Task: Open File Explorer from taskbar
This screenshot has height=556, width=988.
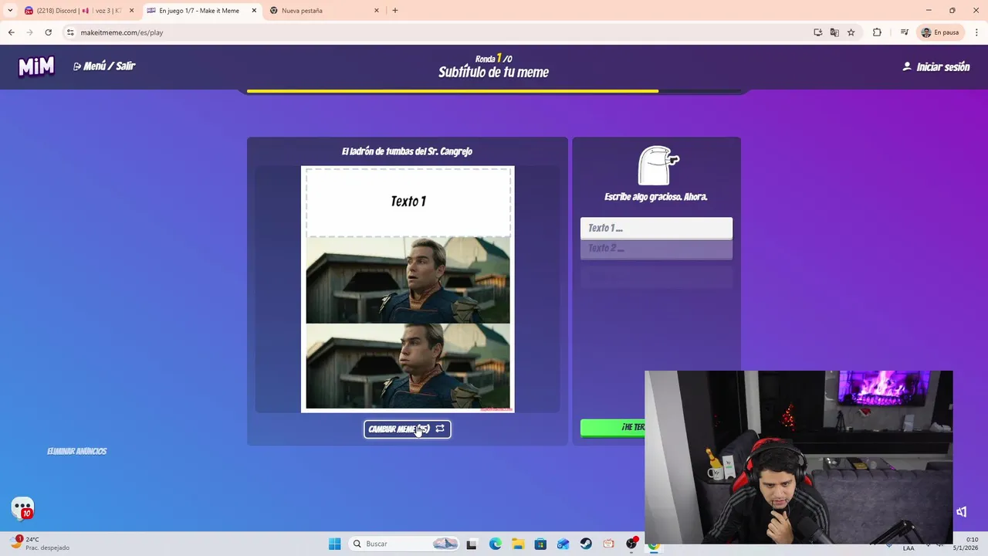Action: click(x=518, y=544)
